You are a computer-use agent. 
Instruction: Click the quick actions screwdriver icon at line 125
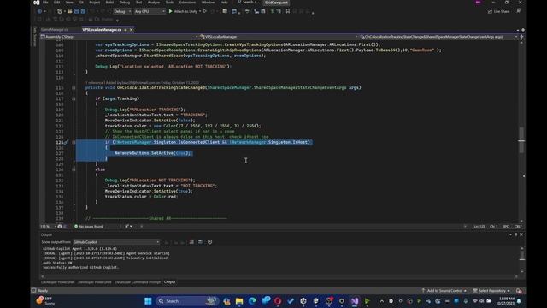(x=67, y=143)
